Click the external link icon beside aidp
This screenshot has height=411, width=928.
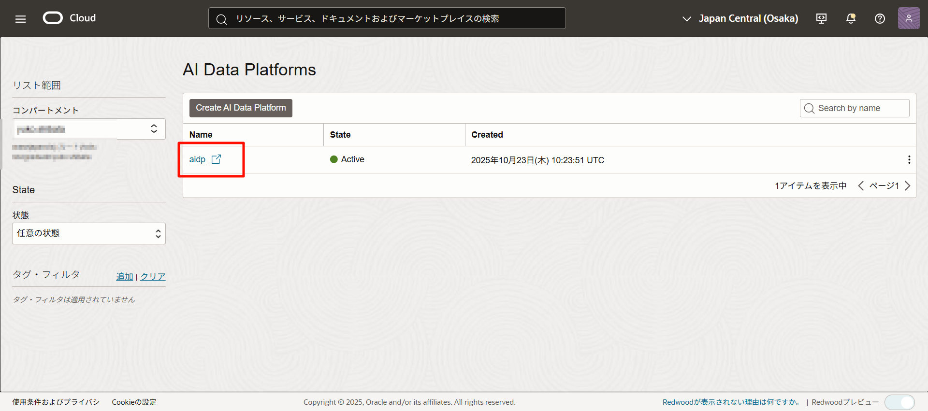216,159
